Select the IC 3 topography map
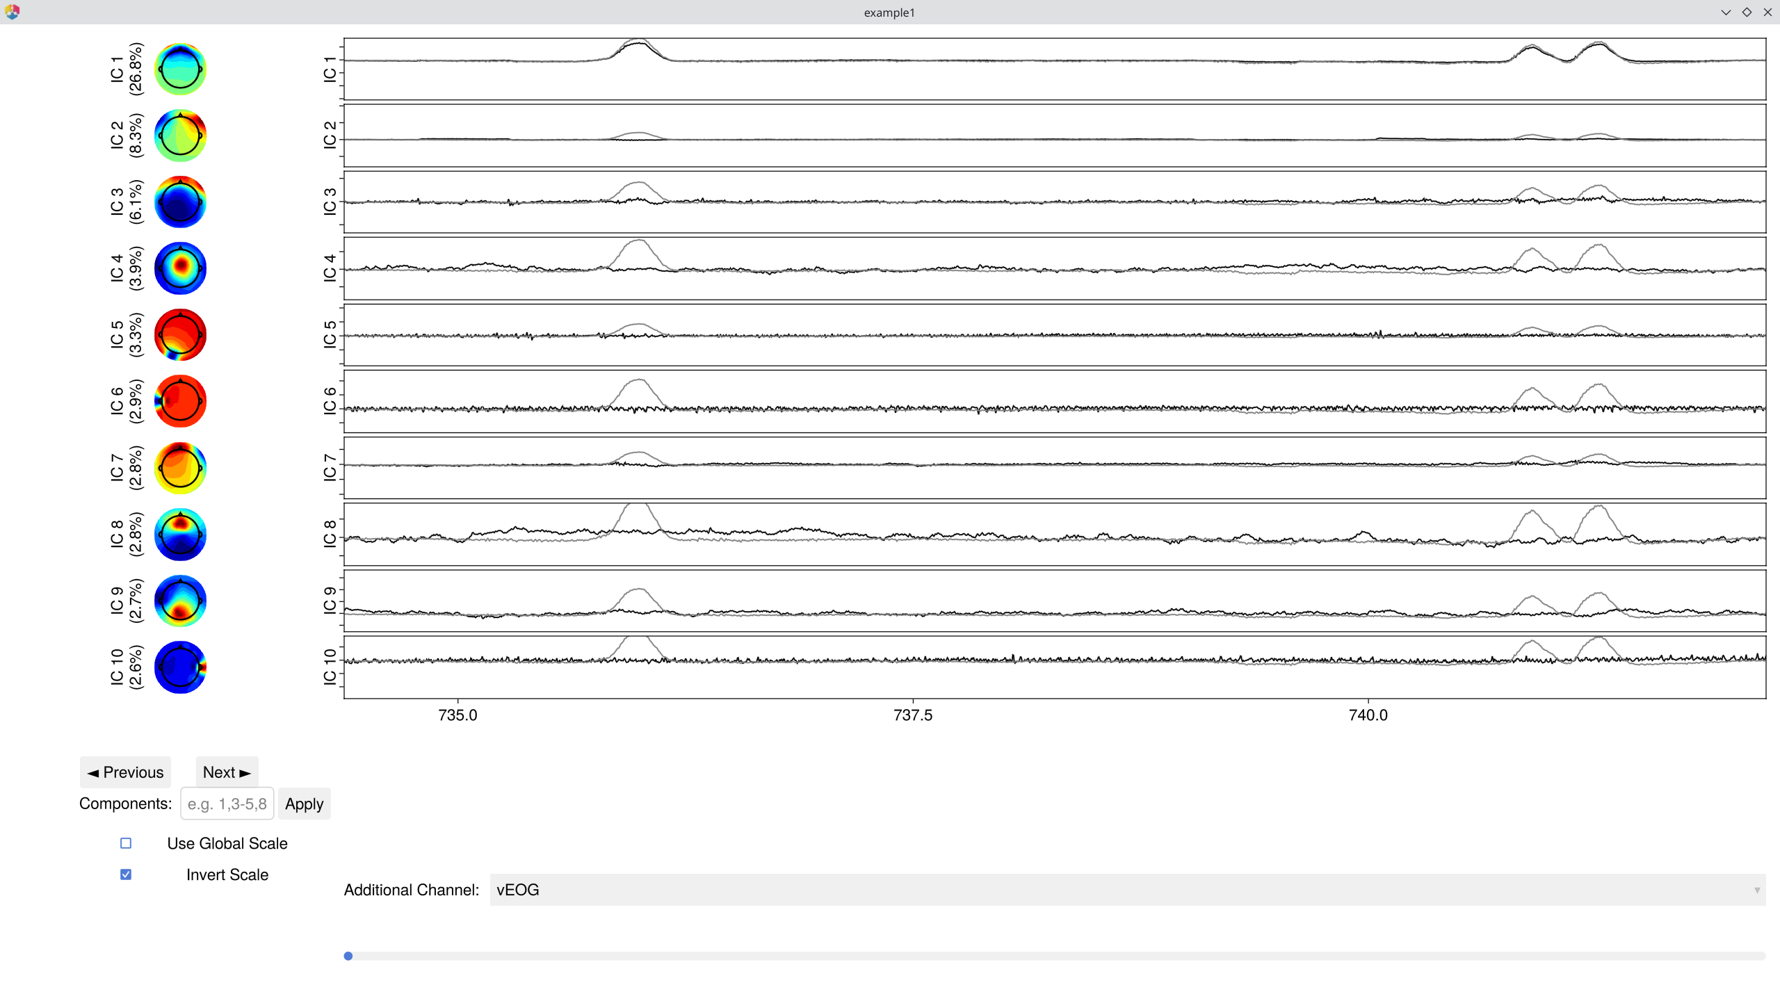This screenshot has width=1780, height=1001. tap(180, 202)
